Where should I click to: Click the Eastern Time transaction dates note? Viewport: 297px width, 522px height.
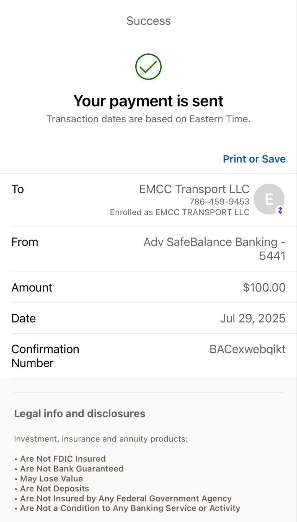[148, 119]
